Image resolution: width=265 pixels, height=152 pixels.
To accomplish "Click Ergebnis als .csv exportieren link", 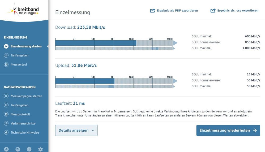I will [238, 11].
